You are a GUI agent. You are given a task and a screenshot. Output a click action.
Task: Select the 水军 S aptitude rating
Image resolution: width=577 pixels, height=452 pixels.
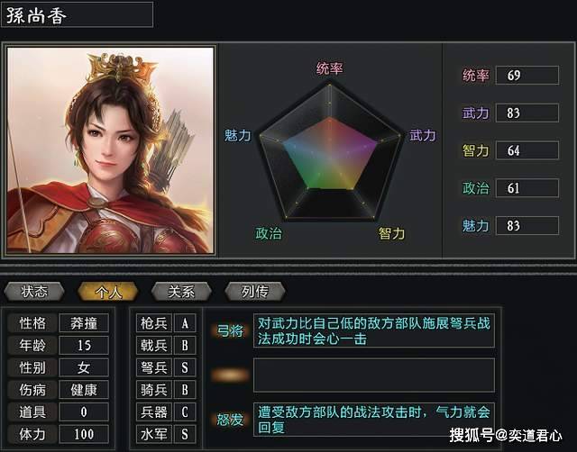click(x=185, y=434)
